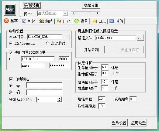159x131 pixels.
Task: Click the 重载设置 button
Action: pyautogui.click(x=119, y=123)
